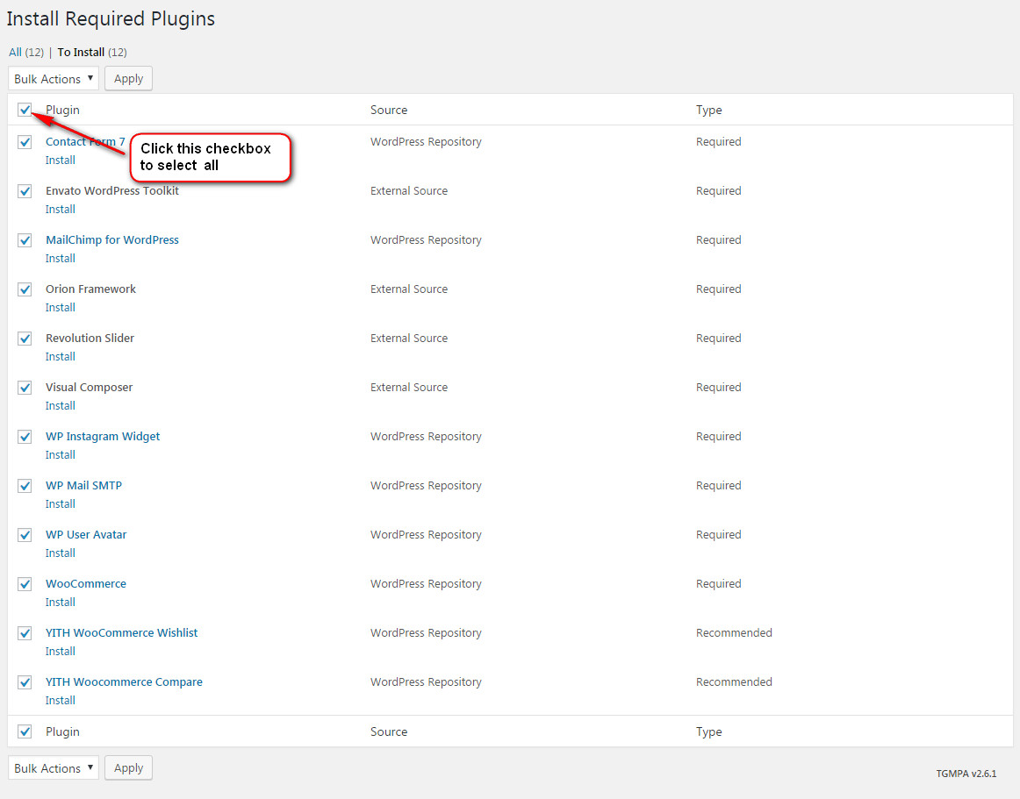Screen dimensions: 1020x799
Task: Click WordPress Repository in WooCommerce row
Action: click(426, 584)
